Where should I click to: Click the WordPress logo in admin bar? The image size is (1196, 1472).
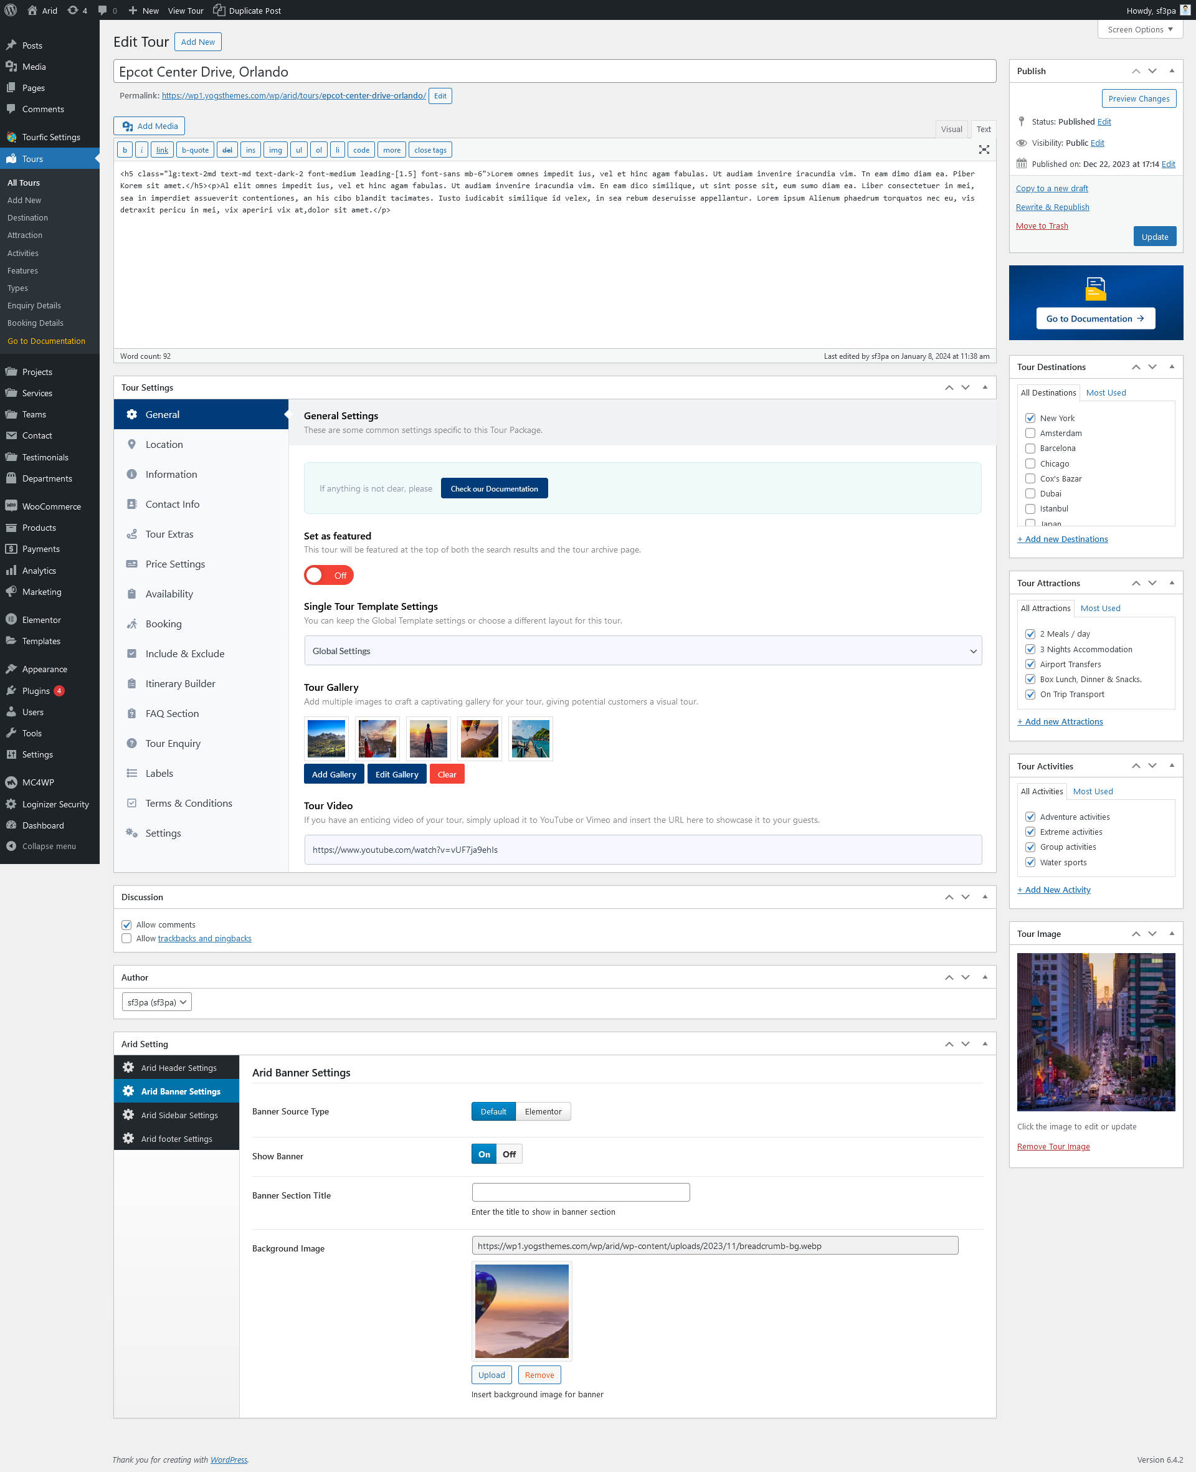coord(11,11)
